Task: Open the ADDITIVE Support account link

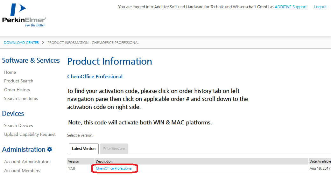Action: (291, 7)
